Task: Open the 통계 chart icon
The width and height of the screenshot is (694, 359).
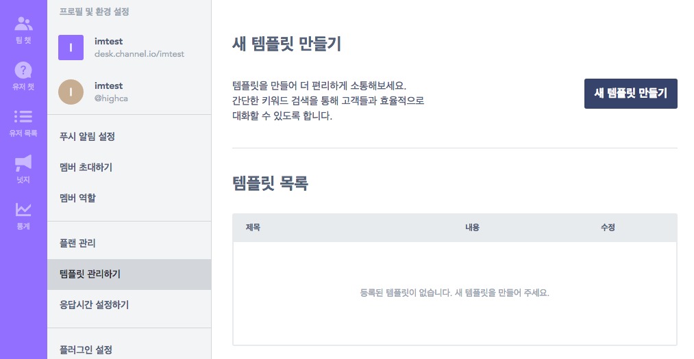Action: point(23,209)
